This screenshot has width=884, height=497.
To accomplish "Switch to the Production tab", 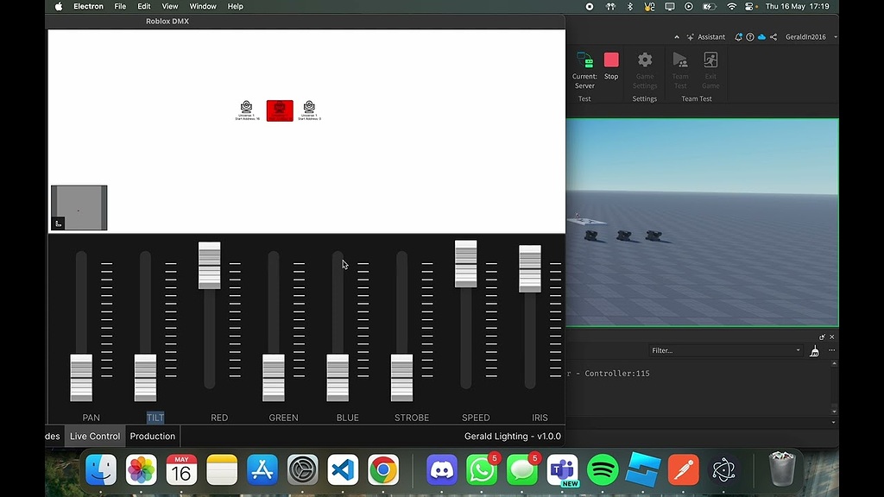I will (152, 437).
